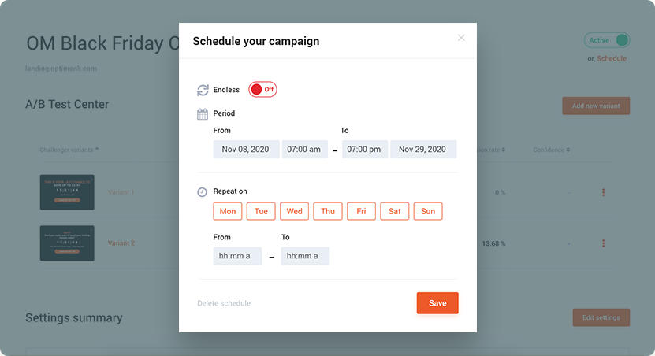Screen dimensions: 655x356
Task: Open Variant 1 three-dot menu
Action: pos(603,192)
